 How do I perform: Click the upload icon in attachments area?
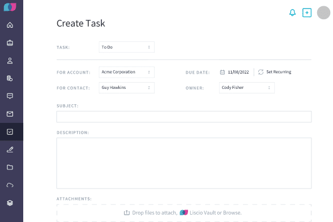[127, 212]
